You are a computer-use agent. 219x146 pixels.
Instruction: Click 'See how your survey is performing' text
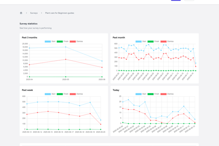(x=36, y=28)
